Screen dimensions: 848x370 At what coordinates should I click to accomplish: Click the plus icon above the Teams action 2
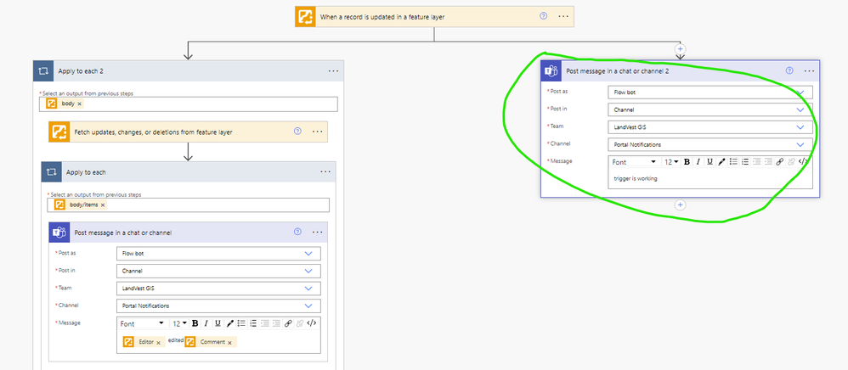coord(681,48)
